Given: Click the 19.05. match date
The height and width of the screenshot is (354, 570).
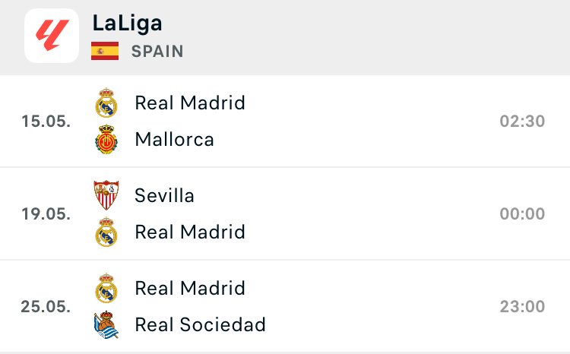Looking at the screenshot, I should (46, 213).
